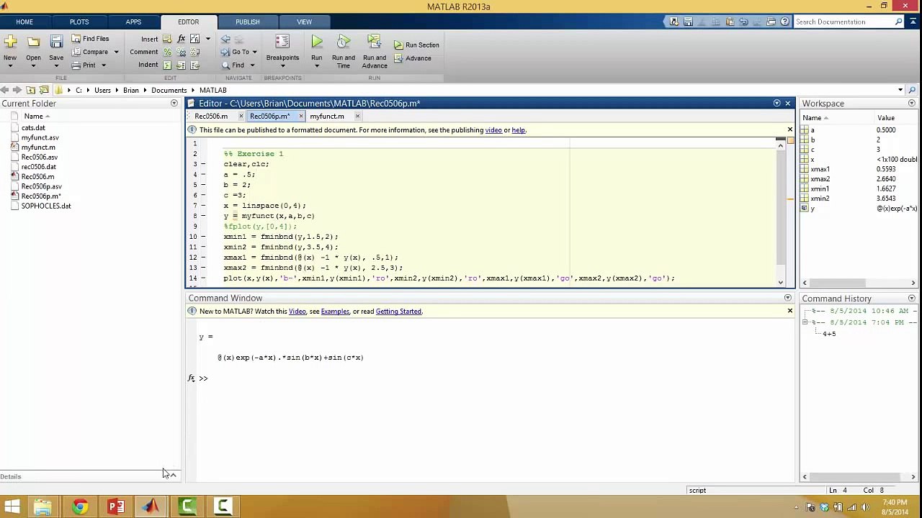This screenshot has height=518, width=922.
Task: Switch to the VIEW tab
Action: (304, 22)
